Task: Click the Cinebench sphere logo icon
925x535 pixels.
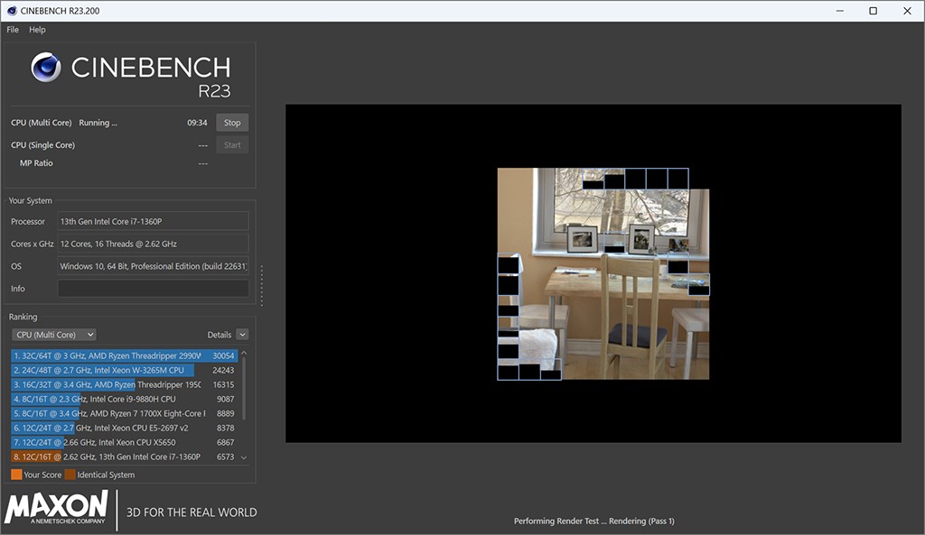Action: (x=45, y=67)
